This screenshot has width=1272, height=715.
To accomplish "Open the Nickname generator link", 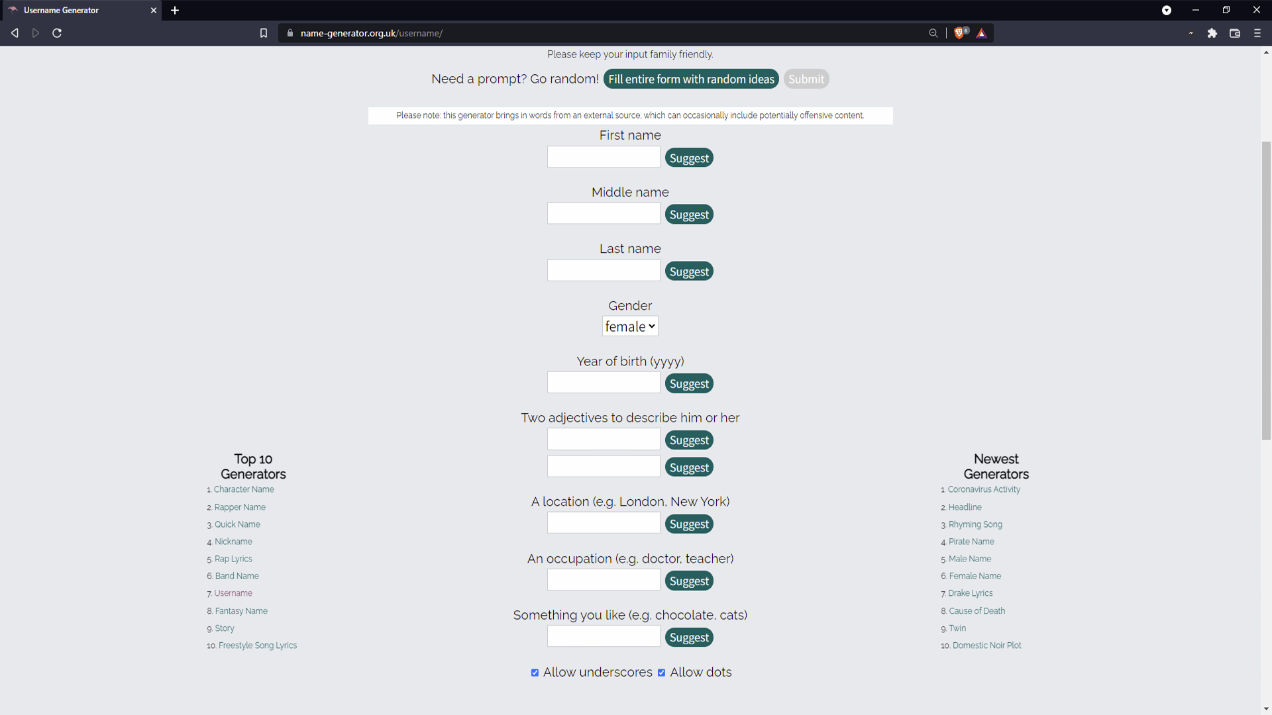I will coord(233,542).
